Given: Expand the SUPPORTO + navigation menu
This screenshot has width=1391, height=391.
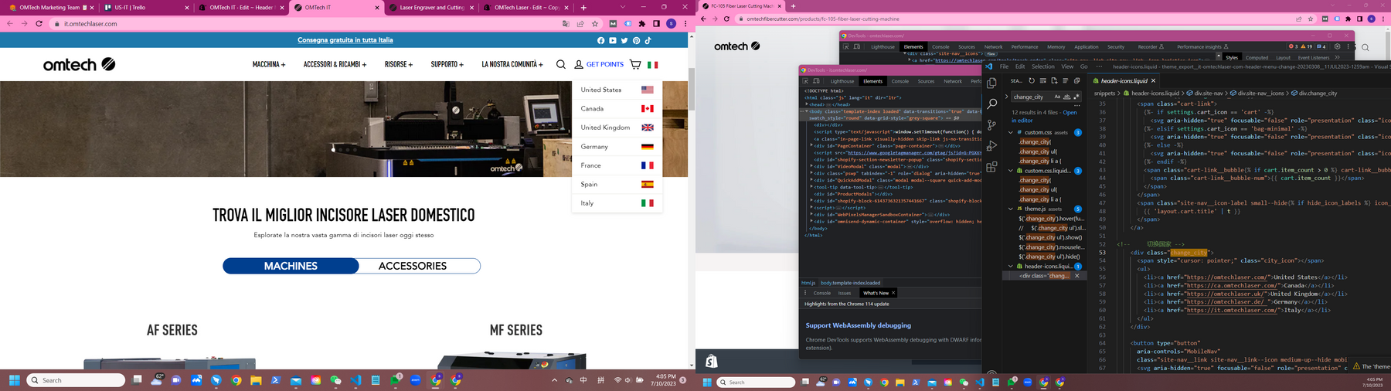Looking at the screenshot, I should 447,65.
